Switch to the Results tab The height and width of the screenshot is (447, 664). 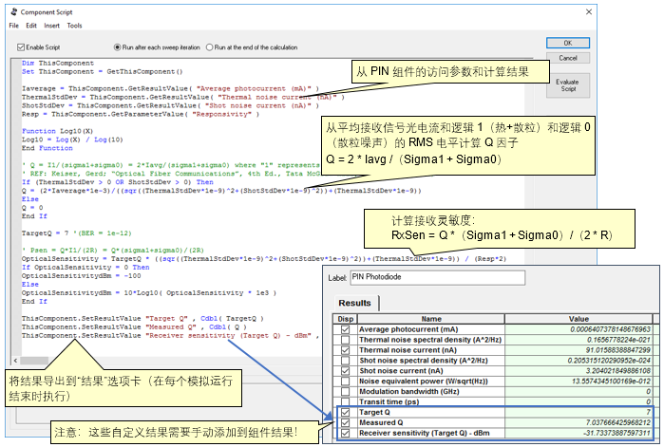tap(355, 303)
